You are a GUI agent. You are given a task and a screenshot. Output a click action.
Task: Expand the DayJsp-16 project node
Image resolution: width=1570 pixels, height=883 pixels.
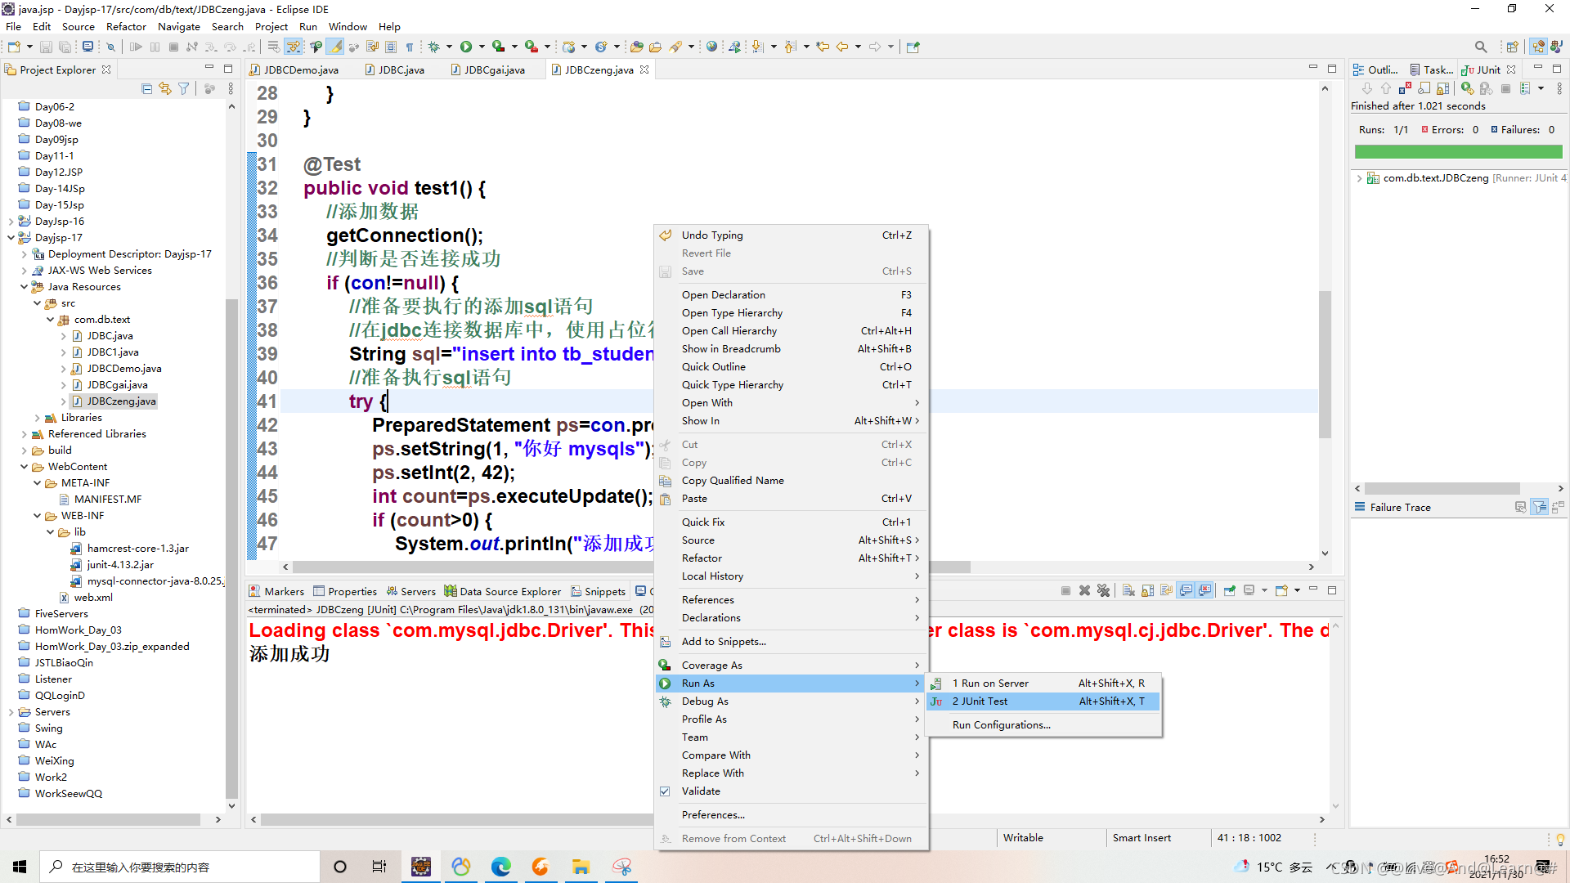click(x=11, y=222)
